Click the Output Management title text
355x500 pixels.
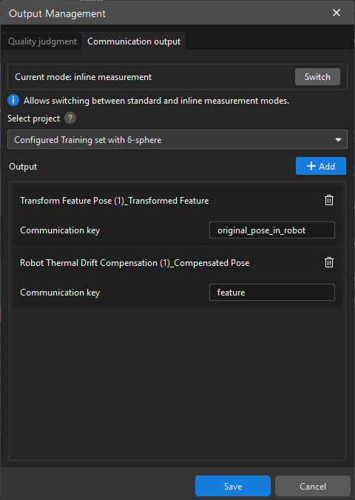point(57,14)
